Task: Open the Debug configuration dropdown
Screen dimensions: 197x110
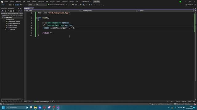Action: [x=31, y=5]
